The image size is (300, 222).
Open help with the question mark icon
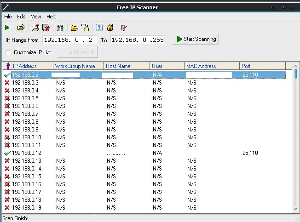(99, 28)
